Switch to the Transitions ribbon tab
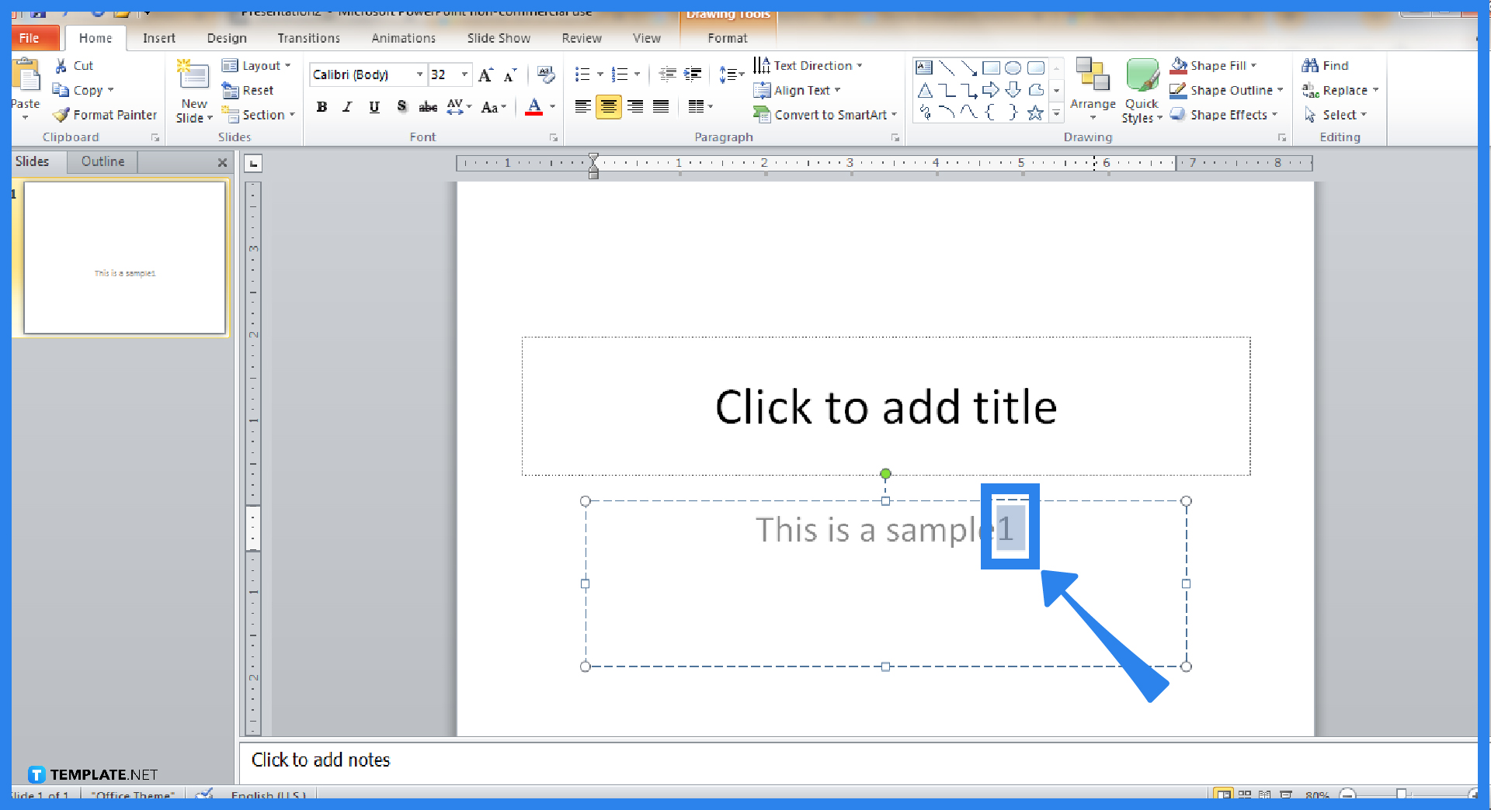 (308, 37)
